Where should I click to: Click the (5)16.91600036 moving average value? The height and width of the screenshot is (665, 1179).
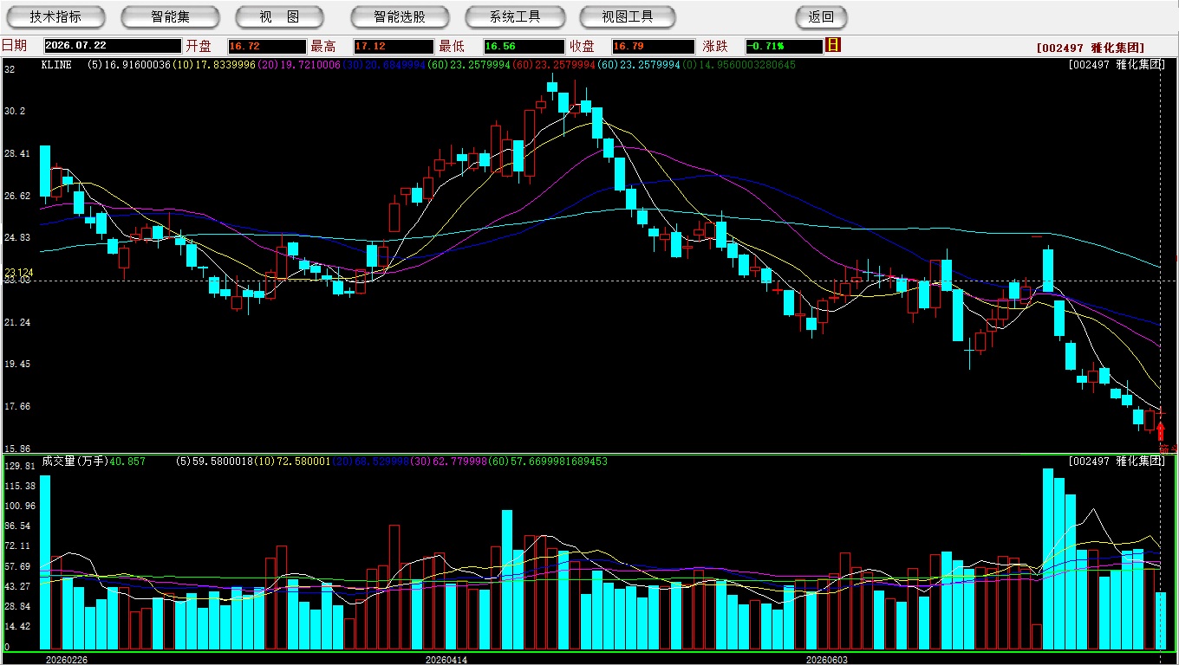129,65
